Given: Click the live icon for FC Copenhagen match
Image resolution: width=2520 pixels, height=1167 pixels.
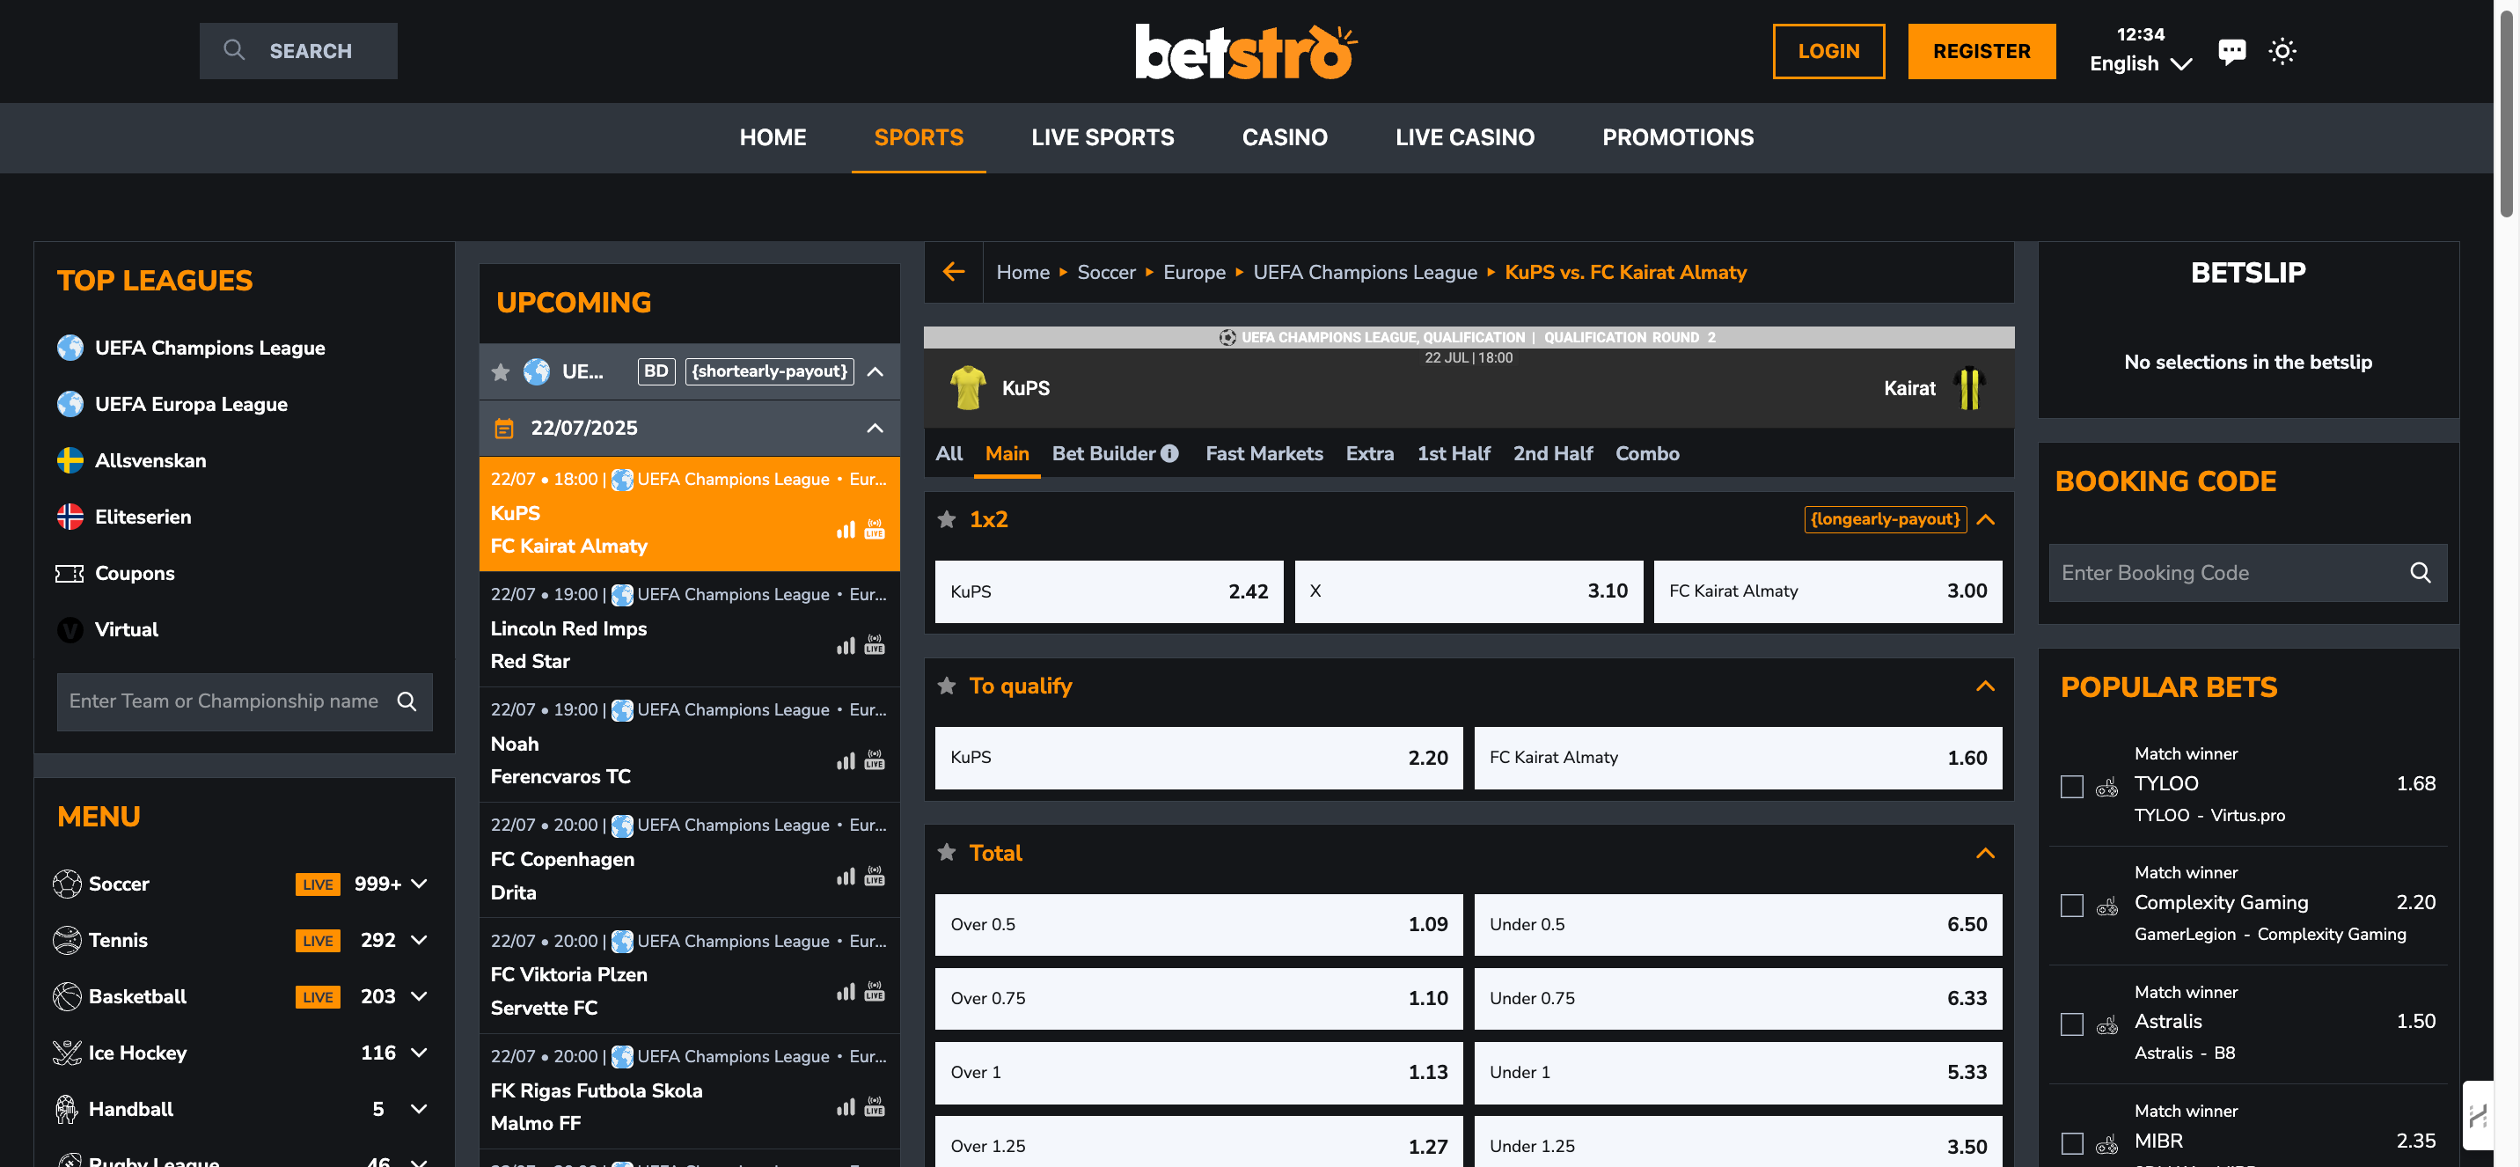Looking at the screenshot, I should [x=875, y=876].
